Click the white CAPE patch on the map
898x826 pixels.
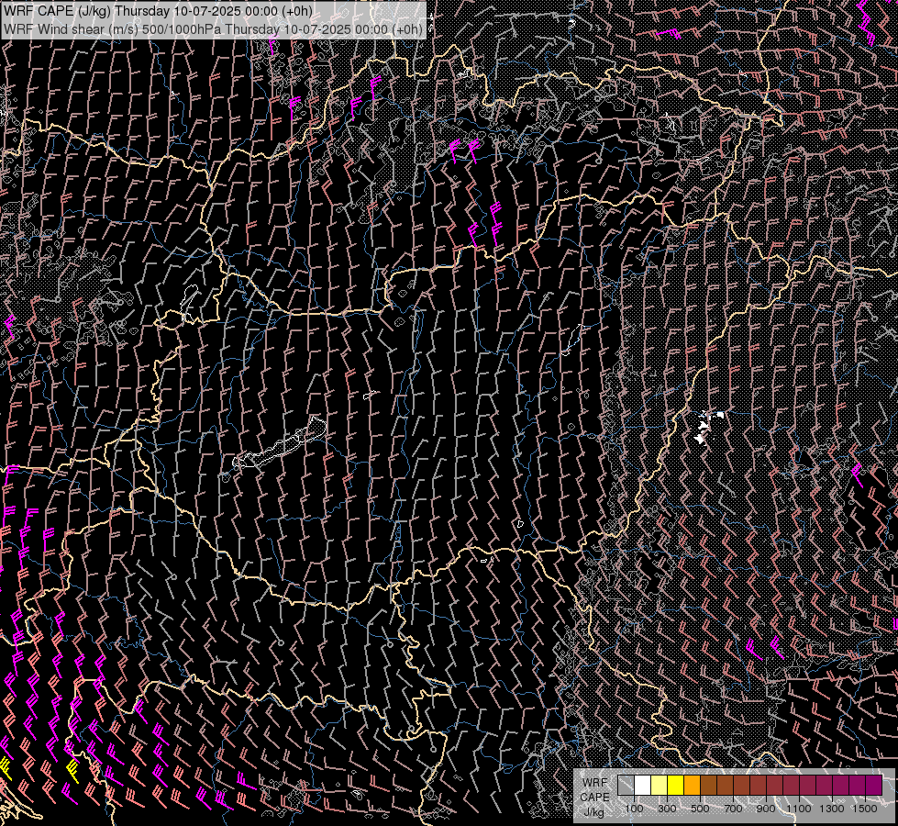point(707,427)
